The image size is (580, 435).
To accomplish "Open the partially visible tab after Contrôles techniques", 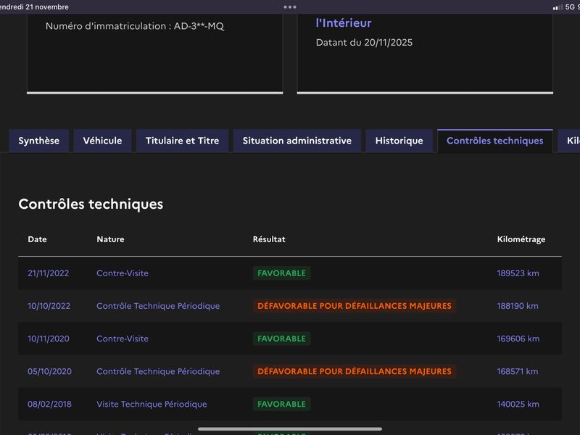I will [571, 141].
